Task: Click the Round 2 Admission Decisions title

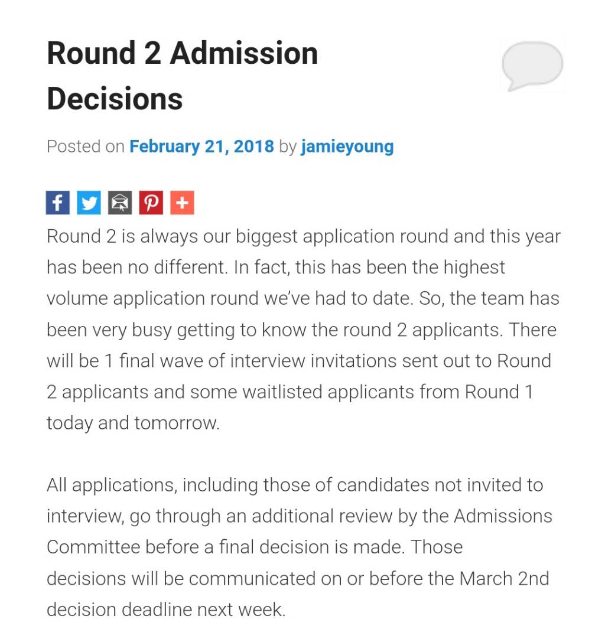Action: click(x=182, y=76)
